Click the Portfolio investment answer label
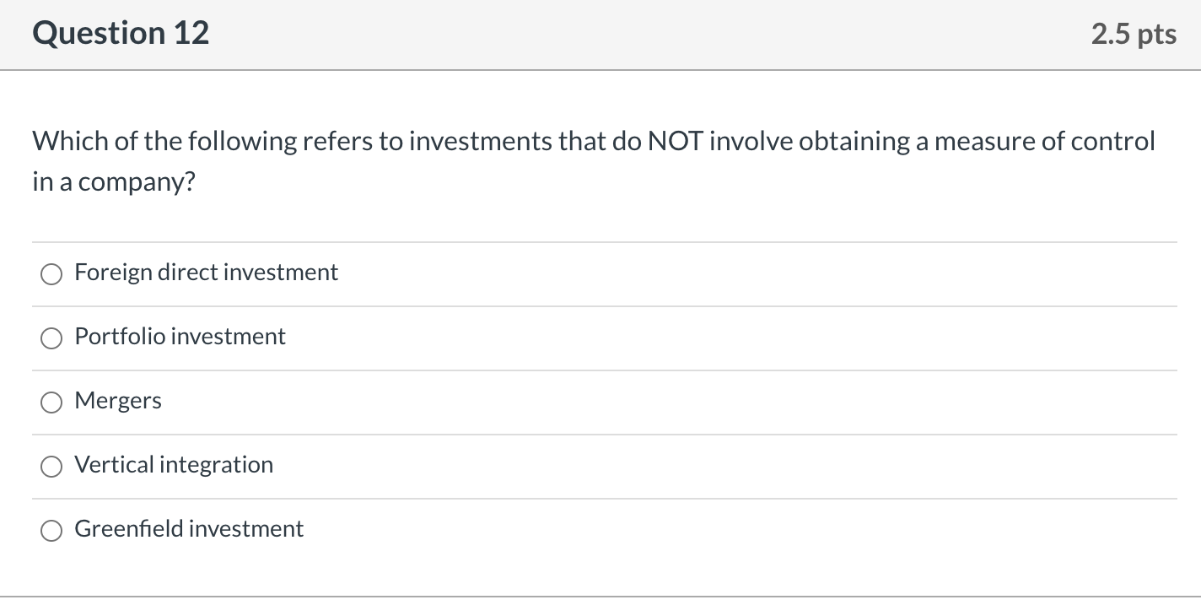The image size is (1201, 616). pyautogui.click(x=180, y=337)
